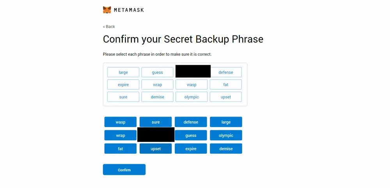Click the blue Confirm button

(x=124, y=170)
